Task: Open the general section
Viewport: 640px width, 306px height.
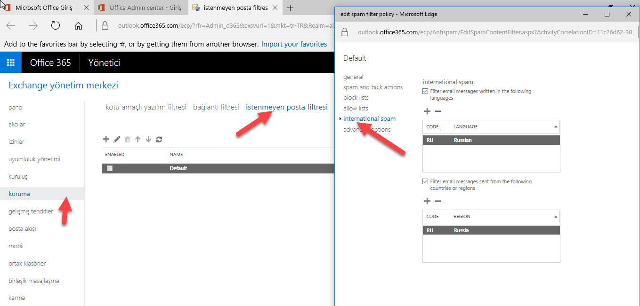Action: click(353, 77)
